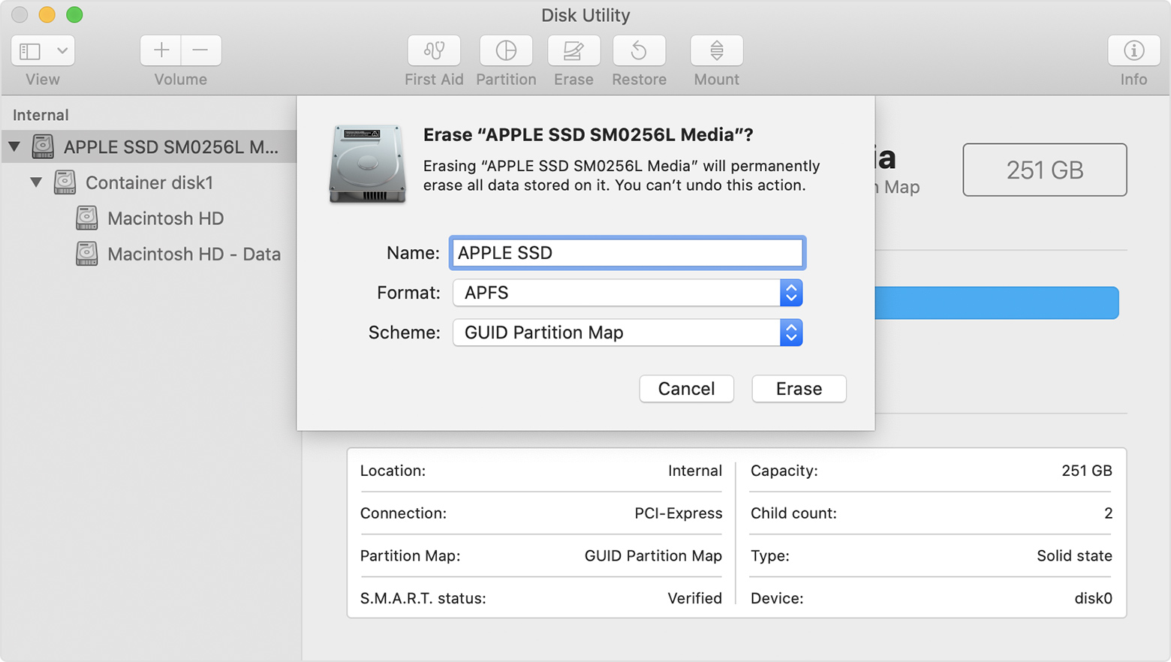Open the Format dropdown showing APFS
The image size is (1171, 662).
(790, 293)
